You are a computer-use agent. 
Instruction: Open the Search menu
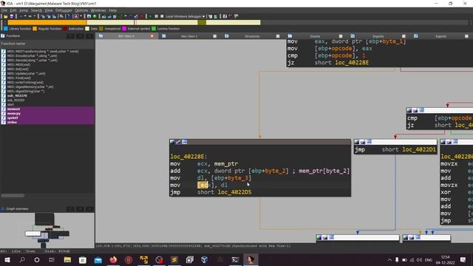[36, 10]
